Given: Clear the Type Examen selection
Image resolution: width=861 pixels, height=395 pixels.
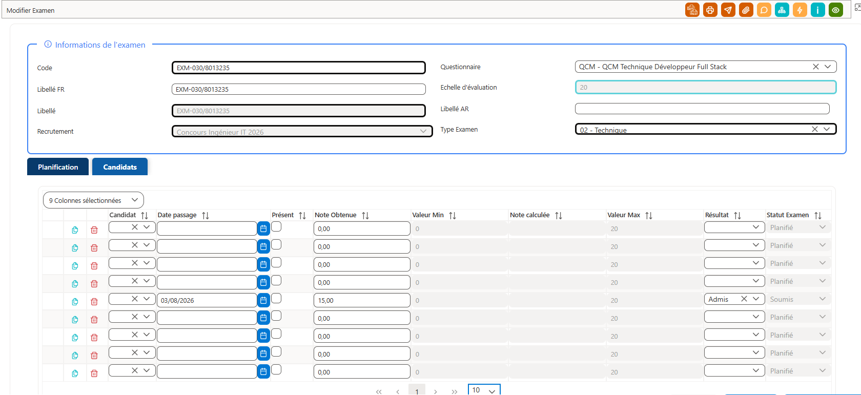Looking at the screenshot, I should tap(815, 129).
